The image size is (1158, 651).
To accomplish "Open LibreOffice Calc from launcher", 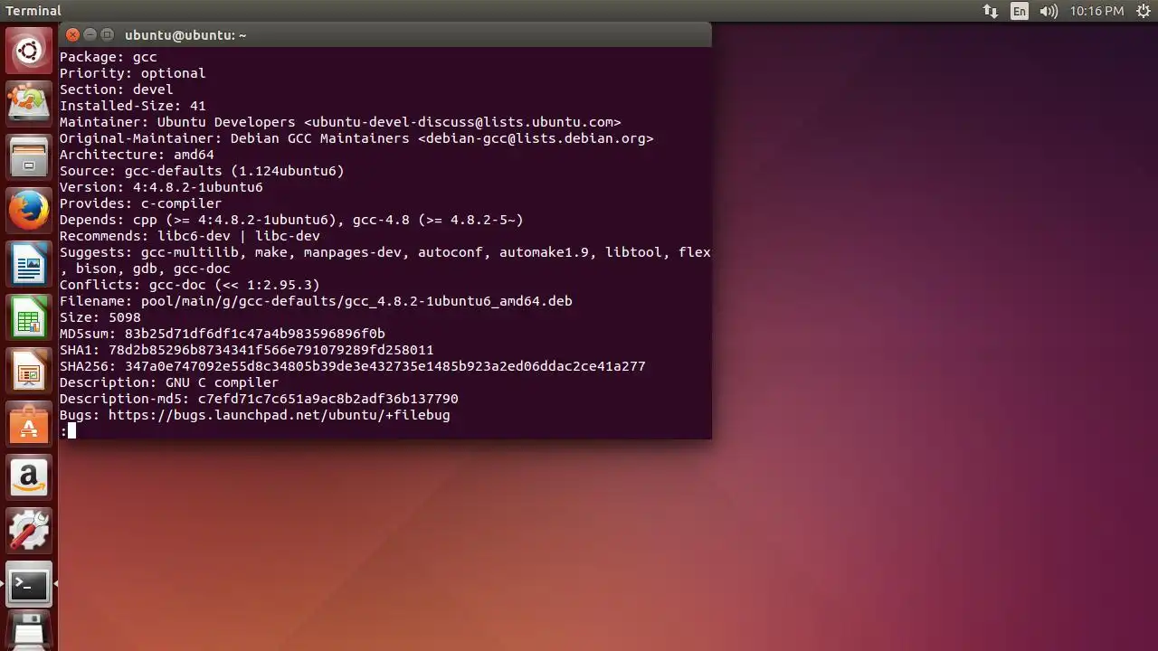I will 29,318.
